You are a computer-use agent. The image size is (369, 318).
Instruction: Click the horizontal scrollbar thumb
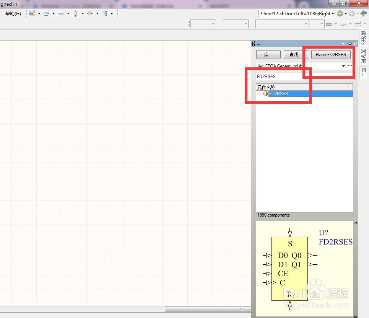click(x=208, y=309)
